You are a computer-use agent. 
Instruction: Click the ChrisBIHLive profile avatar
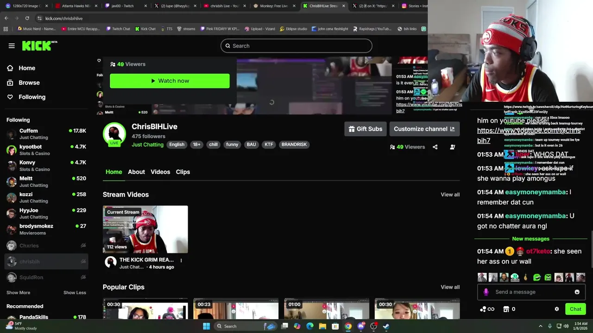pos(114,134)
